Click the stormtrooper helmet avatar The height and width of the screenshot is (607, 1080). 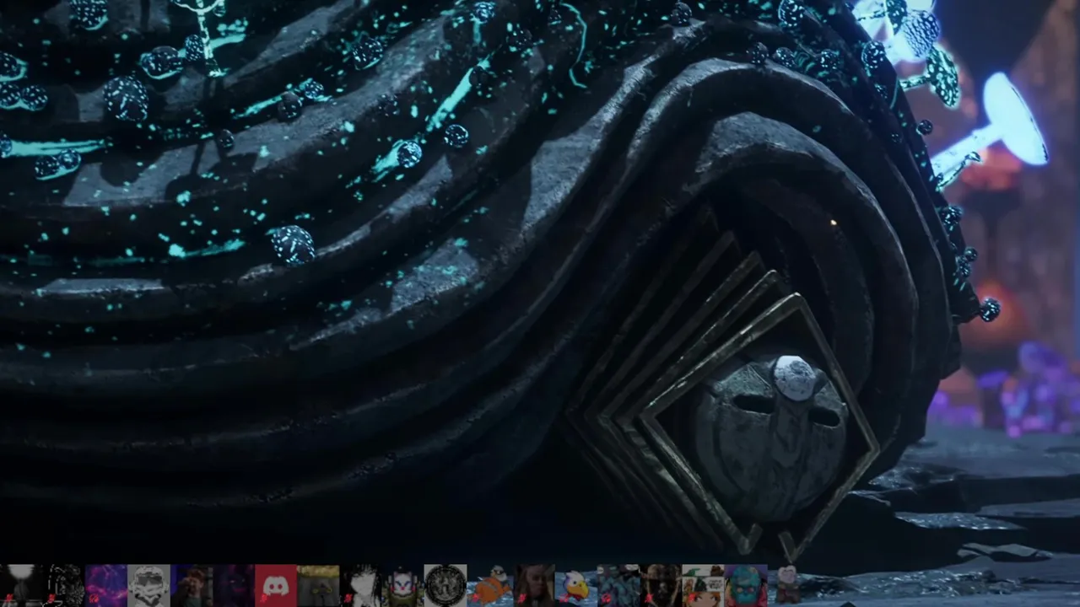pos(148,586)
